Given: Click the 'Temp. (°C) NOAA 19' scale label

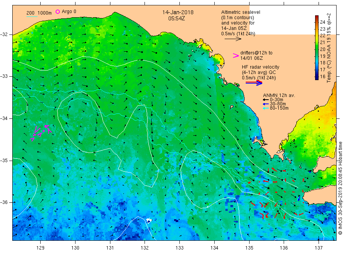Looking at the screenshot, I should click(x=329, y=48).
